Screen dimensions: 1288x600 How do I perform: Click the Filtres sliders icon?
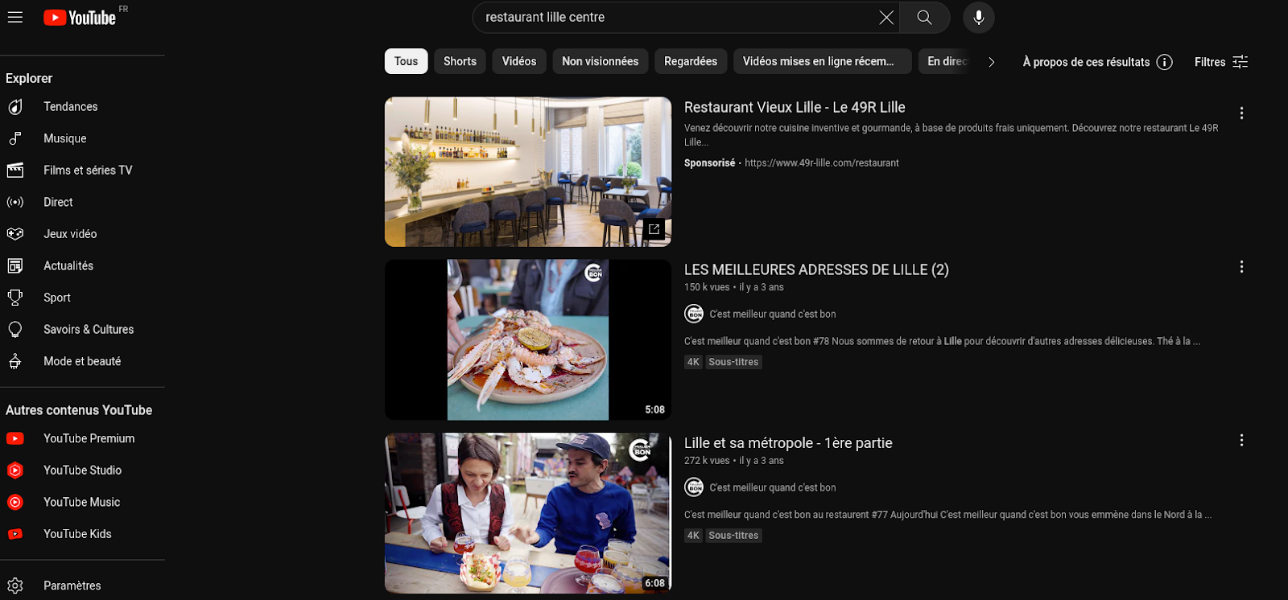(x=1241, y=62)
